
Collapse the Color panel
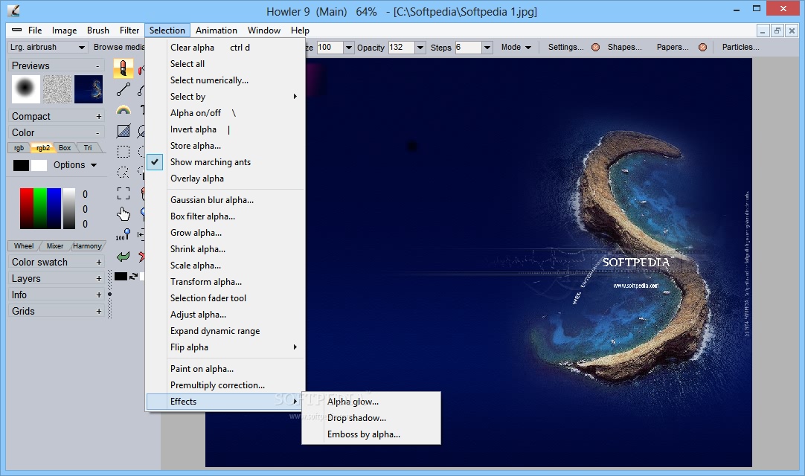click(x=97, y=132)
